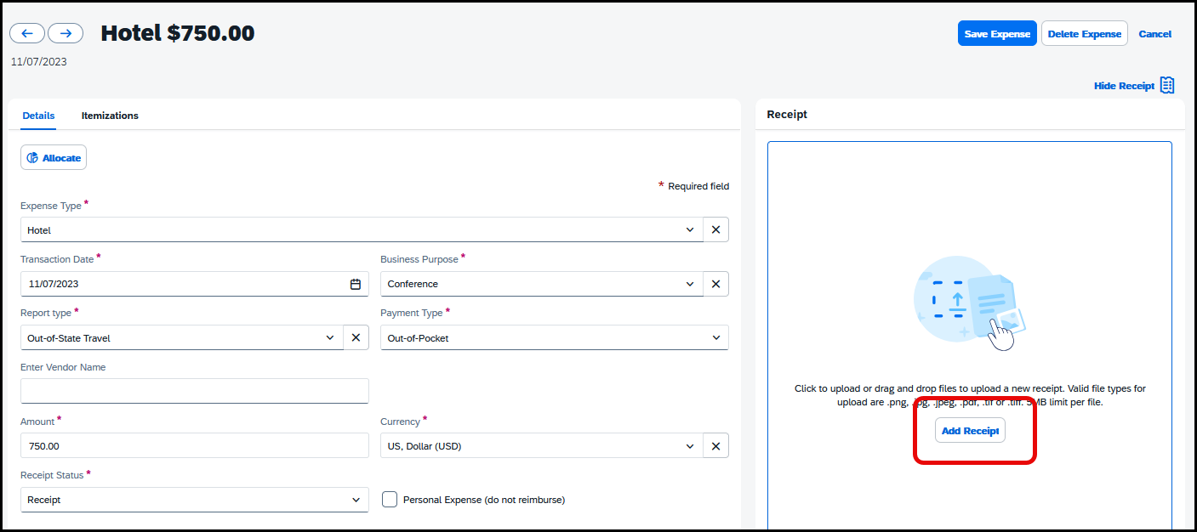Click the Enter Vendor Name input field
Viewport: 1197px width, 532px height.
pyautogui.click(x=194, y=391)
